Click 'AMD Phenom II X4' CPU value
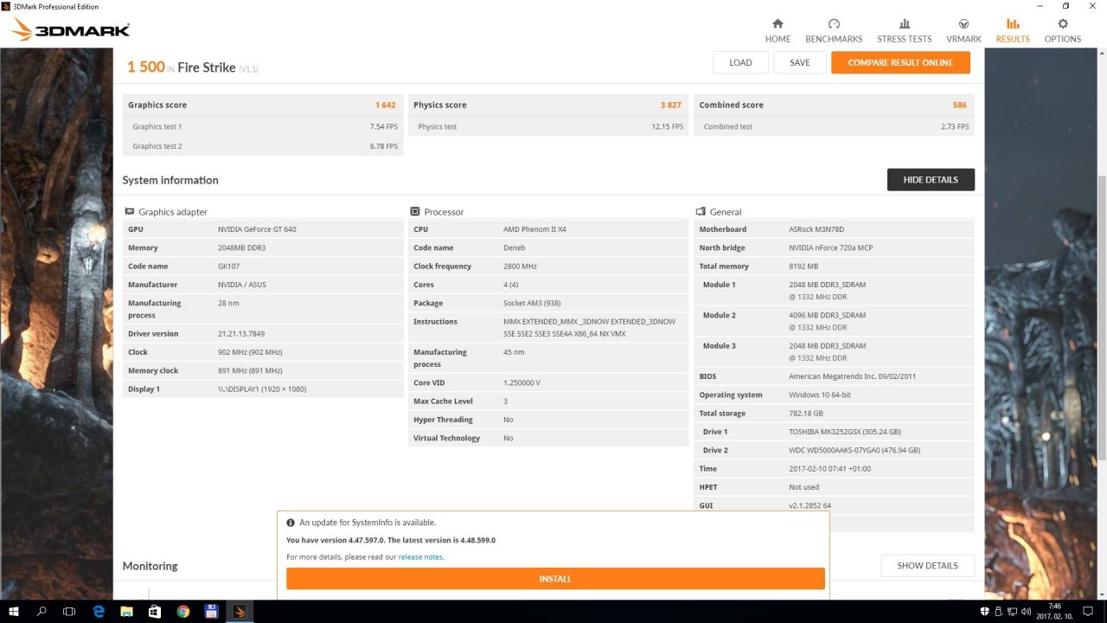The image size is (1107, 623). tap(534, 229)
